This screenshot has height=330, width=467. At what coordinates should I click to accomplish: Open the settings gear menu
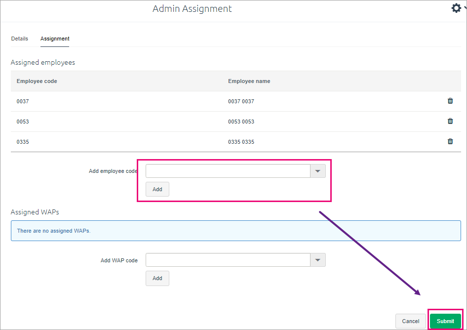click(x=456, y=8)
